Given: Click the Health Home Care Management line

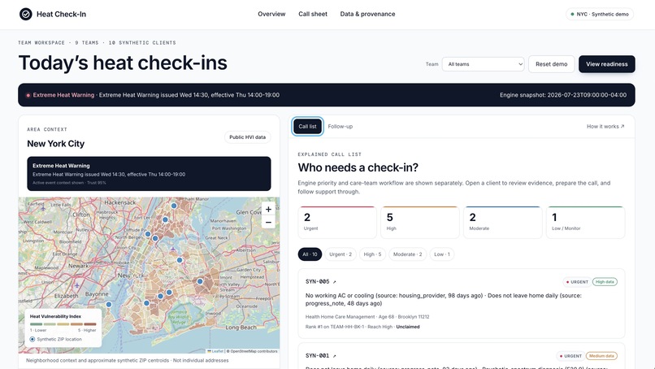Looking at the screenshot, I should pyautogui.click(x=367, y=317).
